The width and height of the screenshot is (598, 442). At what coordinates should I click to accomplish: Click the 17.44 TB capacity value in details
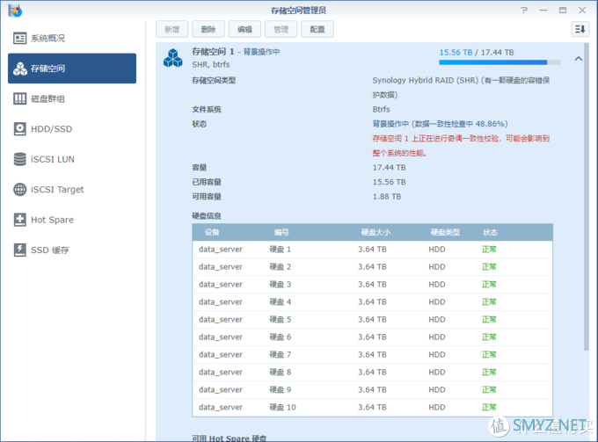point(389,168)
